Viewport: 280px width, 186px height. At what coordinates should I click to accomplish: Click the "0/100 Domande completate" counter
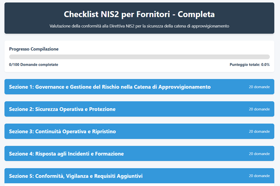point(33,65)
